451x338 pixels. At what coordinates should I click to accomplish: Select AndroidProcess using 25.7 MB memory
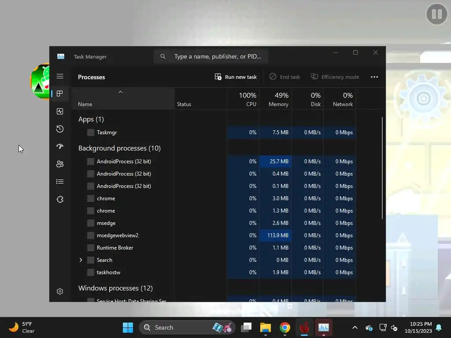214,161
